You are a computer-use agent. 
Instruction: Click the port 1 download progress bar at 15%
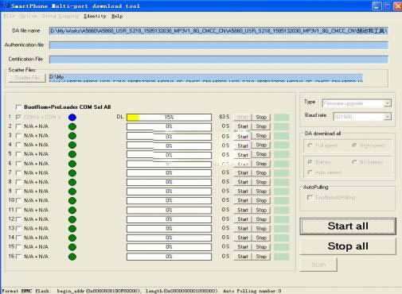169,117
